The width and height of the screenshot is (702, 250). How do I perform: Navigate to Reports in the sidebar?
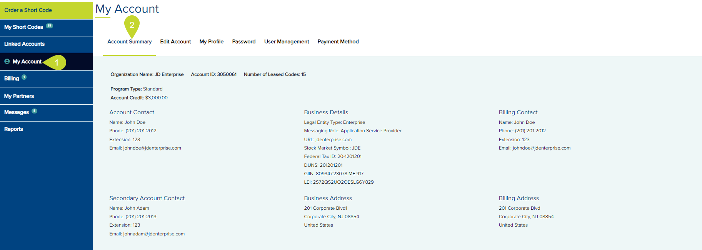point(13,129)
